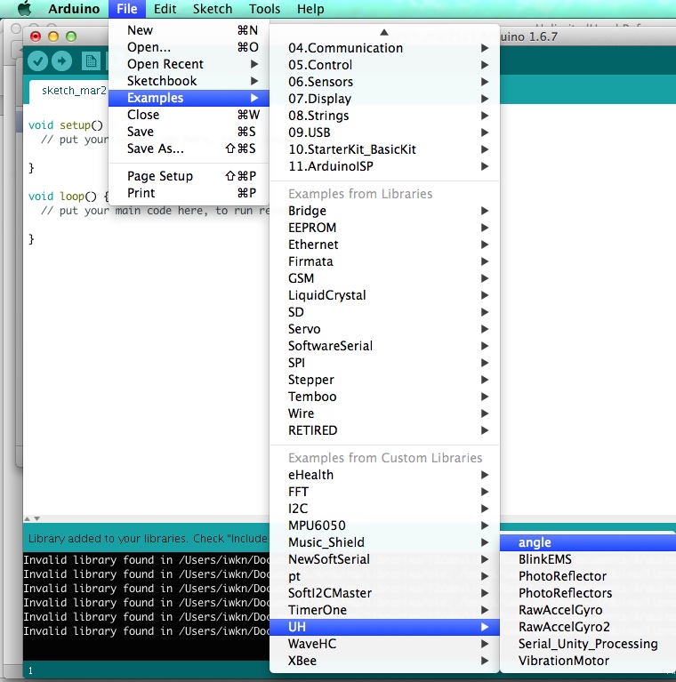This screenshot has width=676, height=682.
Task: Open the I2C custom library examples
Action: coord(384,509)
